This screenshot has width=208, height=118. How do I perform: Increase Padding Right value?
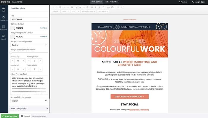[x=40, y=69]
